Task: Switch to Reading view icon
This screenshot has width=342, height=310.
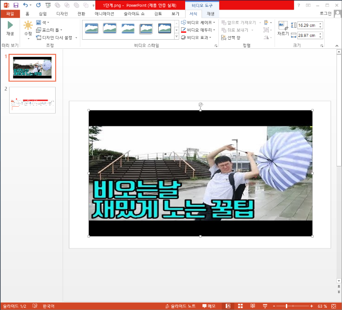Action: coord(253,306)
